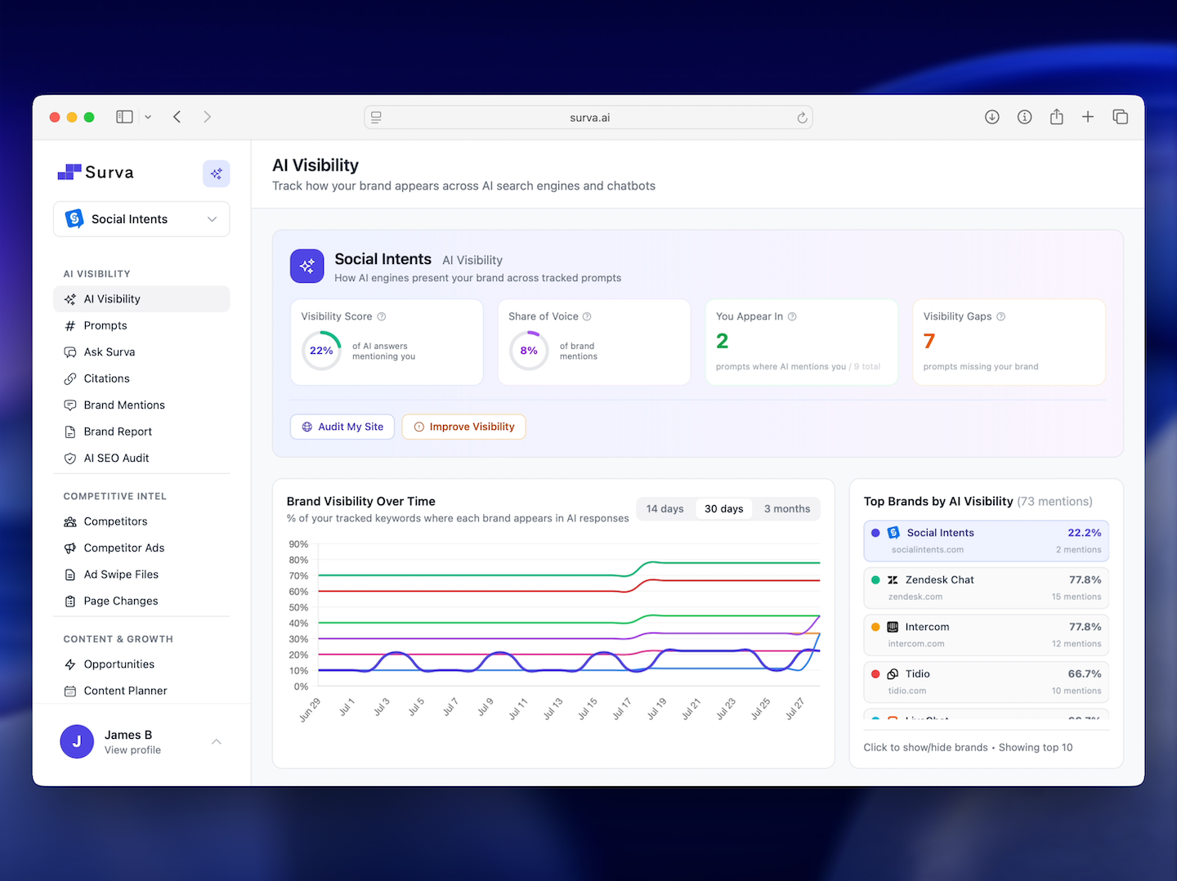Click the James B avatar circle
The image size is (1177, 881).
[x=77, y=741]
